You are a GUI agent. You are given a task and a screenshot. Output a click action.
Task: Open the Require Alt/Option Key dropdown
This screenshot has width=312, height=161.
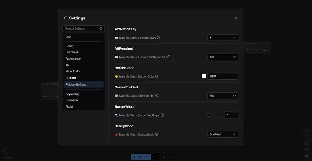(223, 57)
